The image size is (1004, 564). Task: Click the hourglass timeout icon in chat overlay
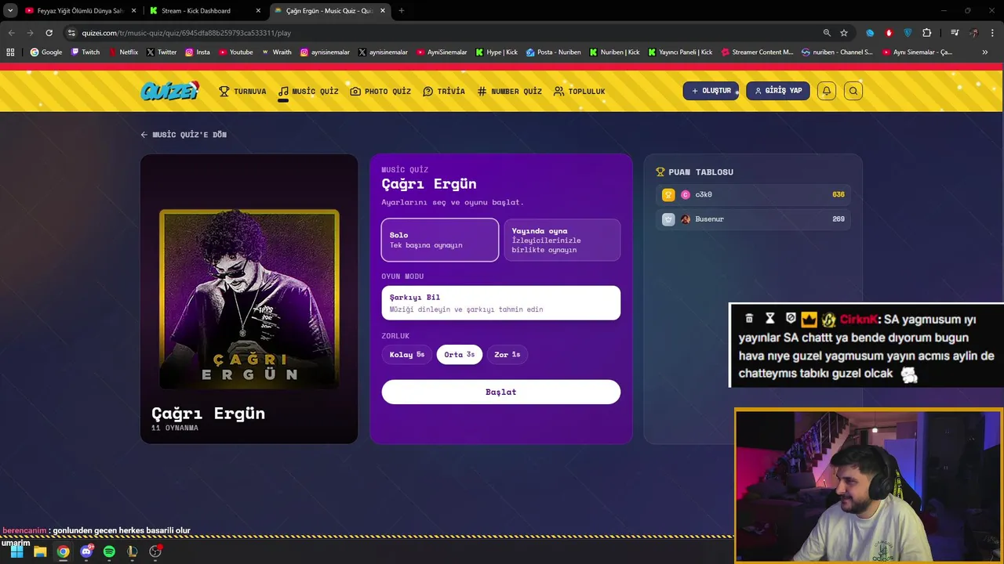tap(769, 318)
